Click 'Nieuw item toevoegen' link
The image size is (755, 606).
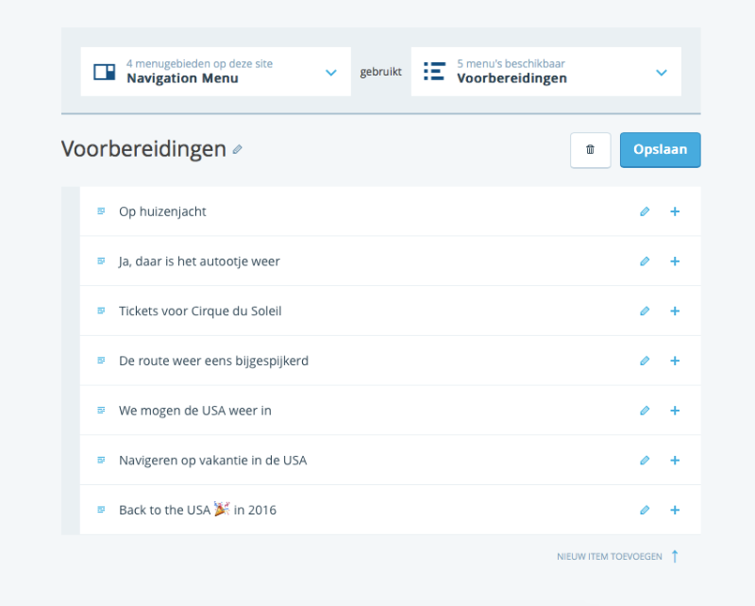[609, 557]
